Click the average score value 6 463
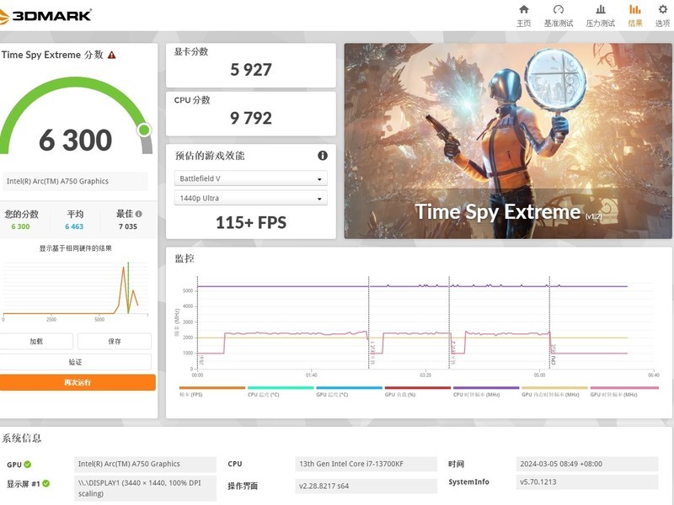The image size is (674, 505). point(74,226)
